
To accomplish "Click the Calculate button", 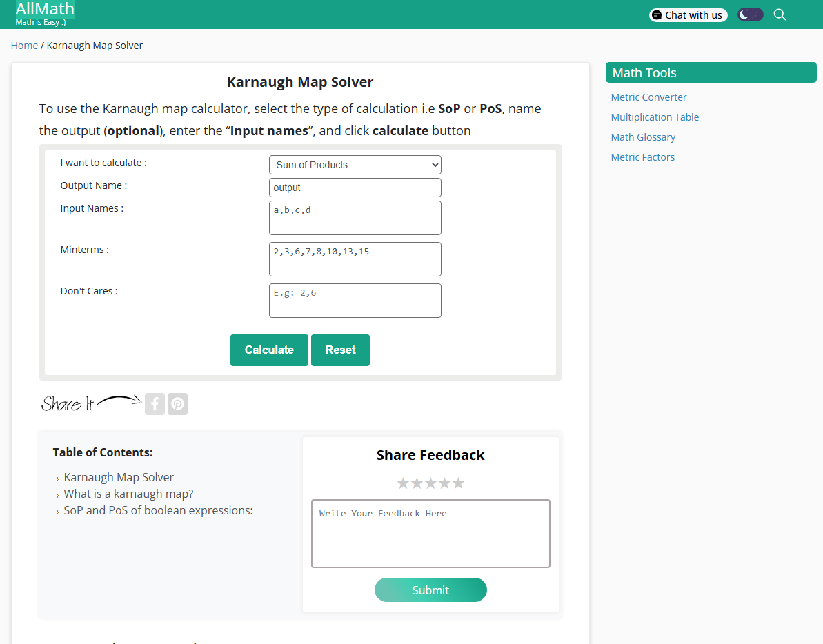I will pos(269,350).
